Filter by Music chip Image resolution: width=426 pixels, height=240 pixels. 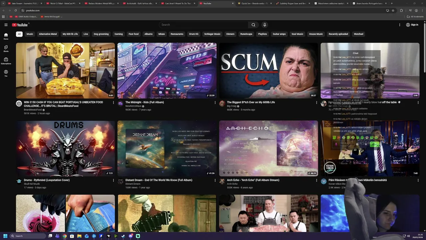(x=30, y=34)
